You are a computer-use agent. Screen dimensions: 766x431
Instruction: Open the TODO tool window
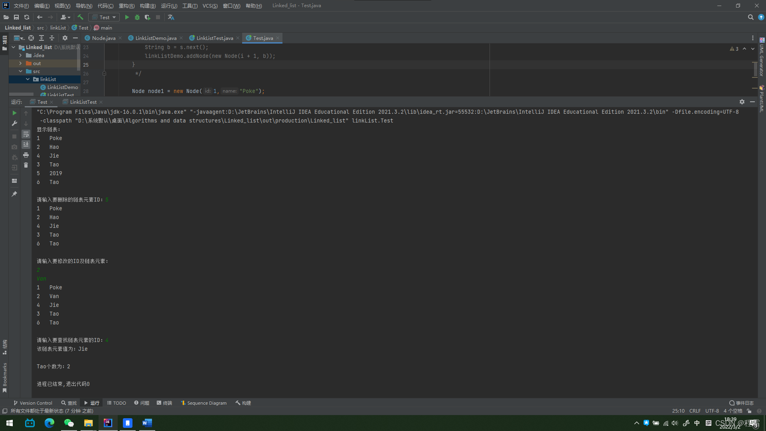pos(116,403)
